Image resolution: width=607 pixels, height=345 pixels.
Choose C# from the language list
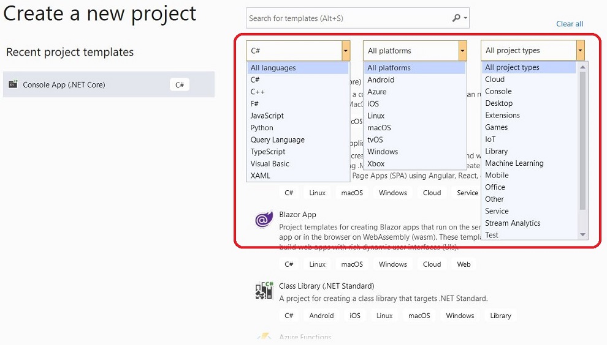point(298,80)
